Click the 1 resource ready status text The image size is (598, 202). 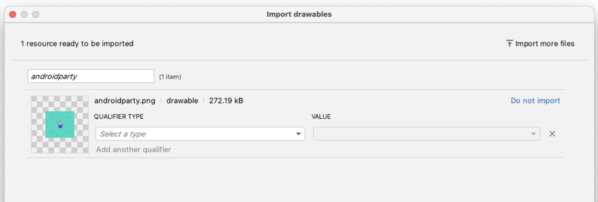click(x=77, y=44)
